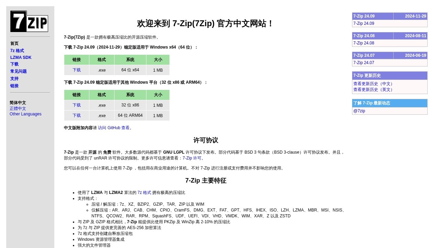Open the 链接 sidebar menu item

point(14,86)
